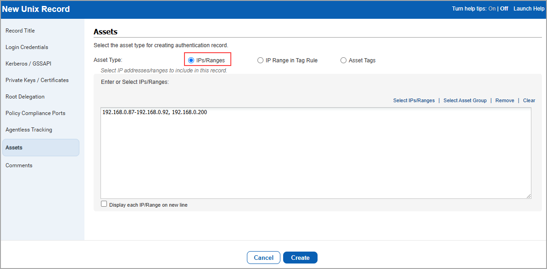547x269 pixels.
Task: Open the Record Title section
Action: tap(20, 31)
